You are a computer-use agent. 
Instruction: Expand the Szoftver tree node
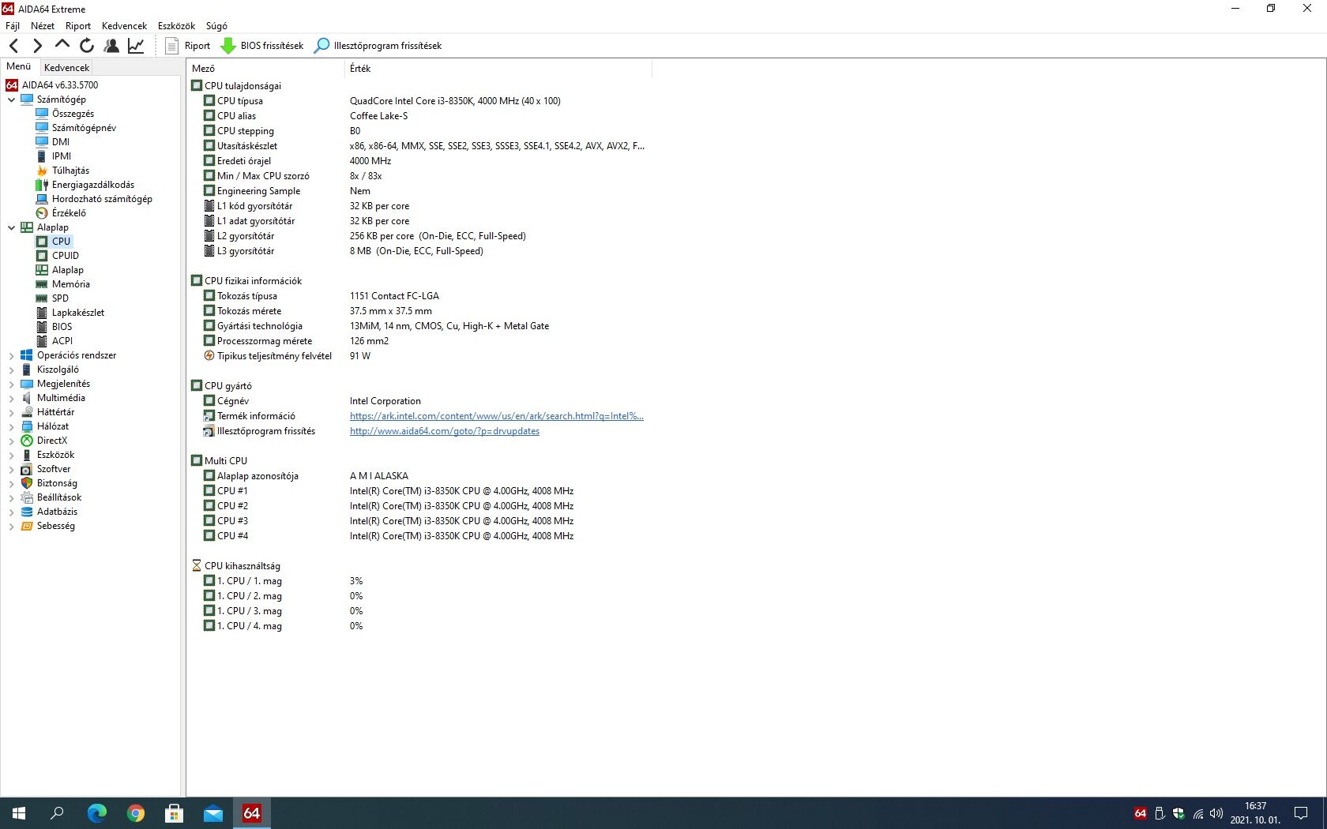11,469
